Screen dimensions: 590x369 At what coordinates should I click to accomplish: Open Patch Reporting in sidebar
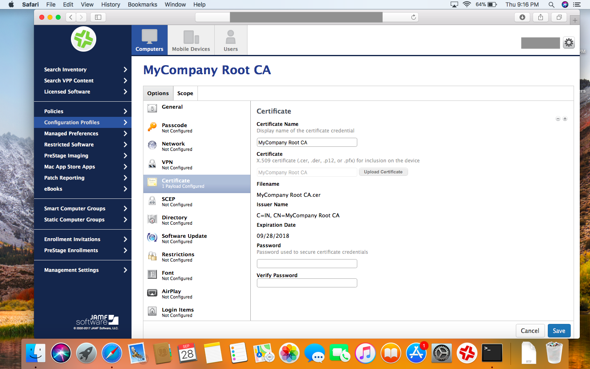83,178
